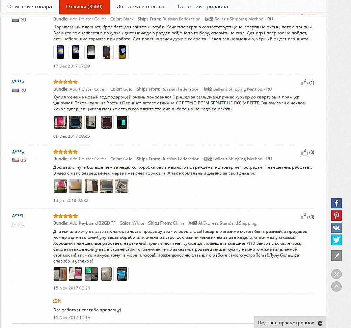Open first photo in 17 Dec 2017 review
Viewport: 351px width, 328px height.
coord(60,52)
